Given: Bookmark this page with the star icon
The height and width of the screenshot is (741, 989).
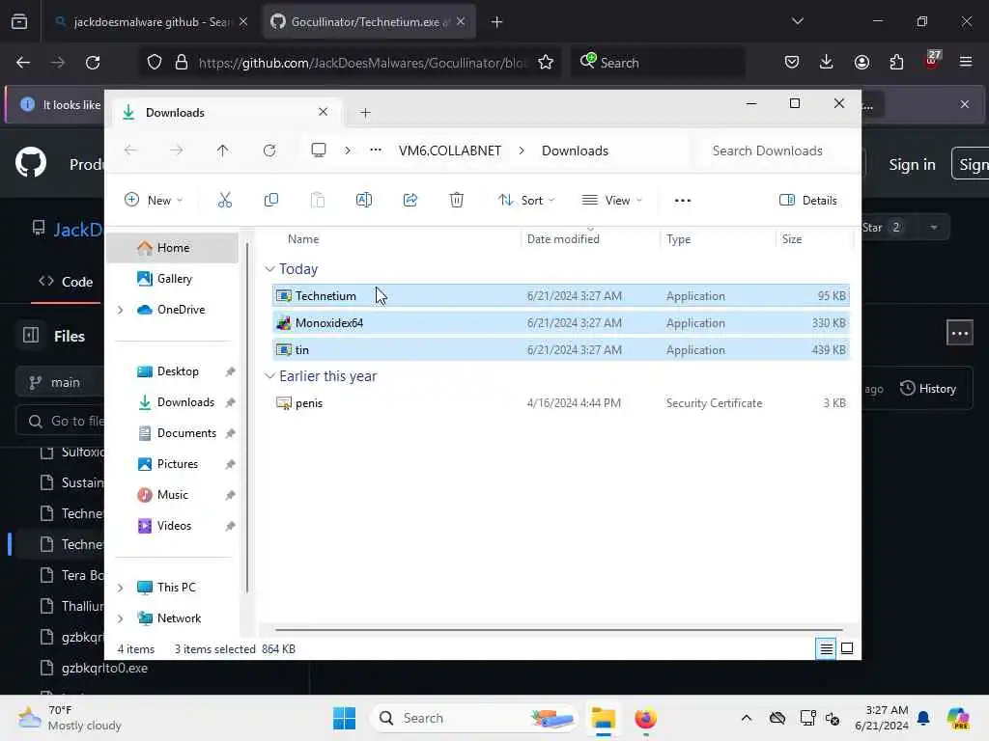Looking at the screenshot, I should coord(546,63).
